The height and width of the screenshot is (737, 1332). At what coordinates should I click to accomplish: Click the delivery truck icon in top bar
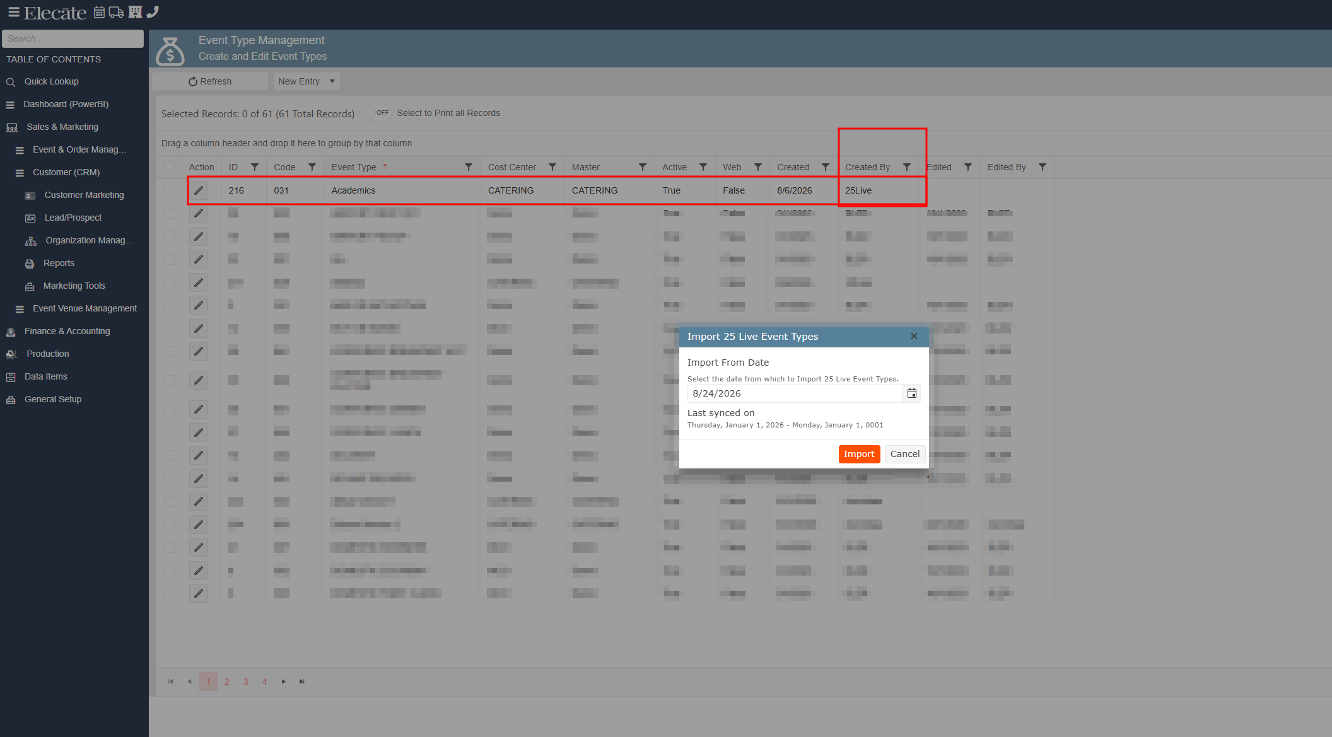click(116, 12)
